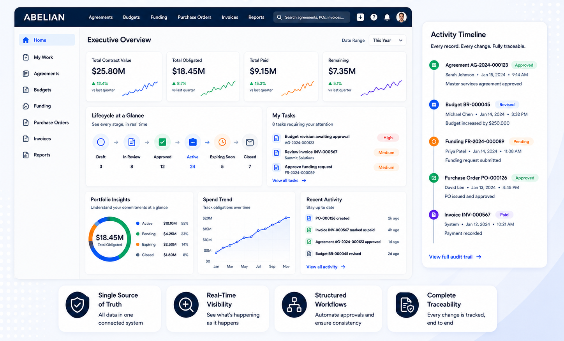Select the Expiring Soon clock icon
Image resolution: width=564 pixels, height=341 pixels.
pos(222,142)
